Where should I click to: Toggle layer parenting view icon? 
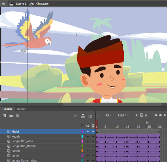tap(83, 116)
